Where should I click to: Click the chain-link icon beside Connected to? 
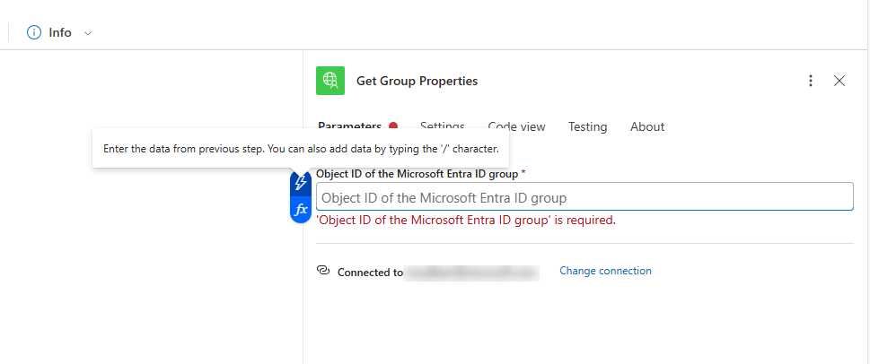click(x=324, y=271)
